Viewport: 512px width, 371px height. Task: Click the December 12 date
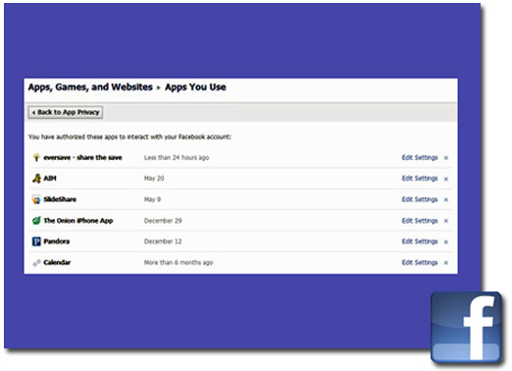point(163,241)
